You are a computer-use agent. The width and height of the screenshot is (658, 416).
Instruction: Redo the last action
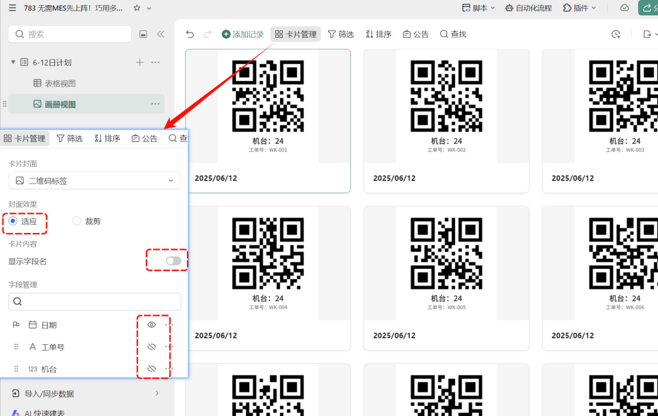(x=208, y=35)
